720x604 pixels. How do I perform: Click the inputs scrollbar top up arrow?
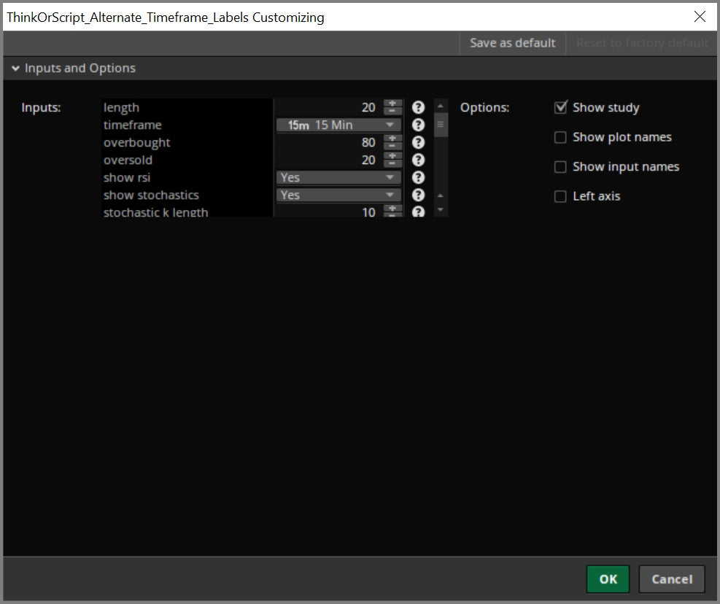coord(441,107)
